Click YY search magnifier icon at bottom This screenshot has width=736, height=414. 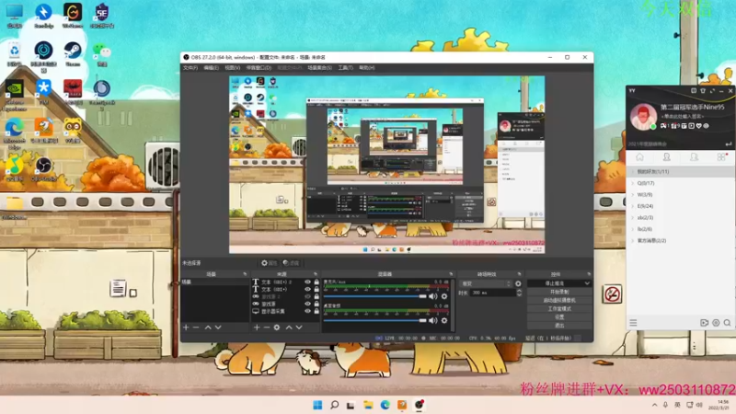coord(727,323)
